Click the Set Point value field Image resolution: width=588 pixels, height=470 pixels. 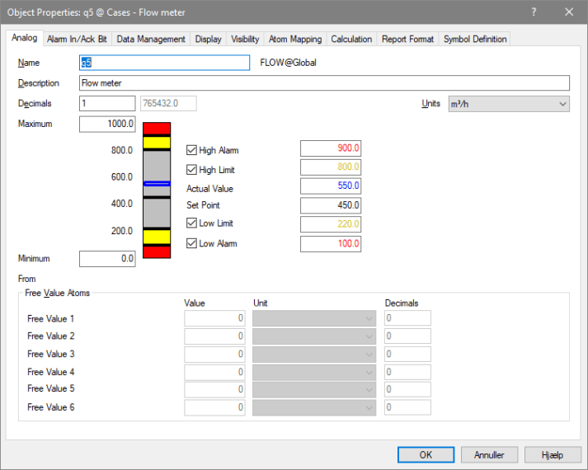[x=330, y=205]
